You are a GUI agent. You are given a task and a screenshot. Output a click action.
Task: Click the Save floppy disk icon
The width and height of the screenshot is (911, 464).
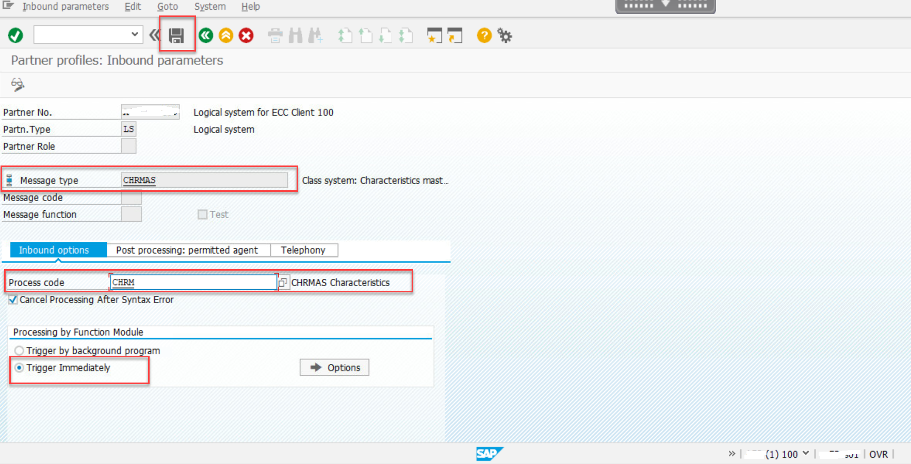tap(176, 36)
